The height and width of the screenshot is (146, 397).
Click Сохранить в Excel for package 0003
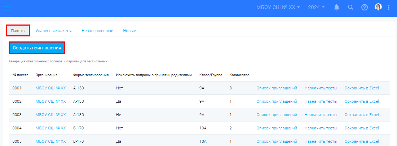(362, 115)
